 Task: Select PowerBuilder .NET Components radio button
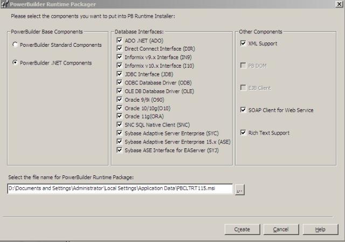click(x=15, y=62)
